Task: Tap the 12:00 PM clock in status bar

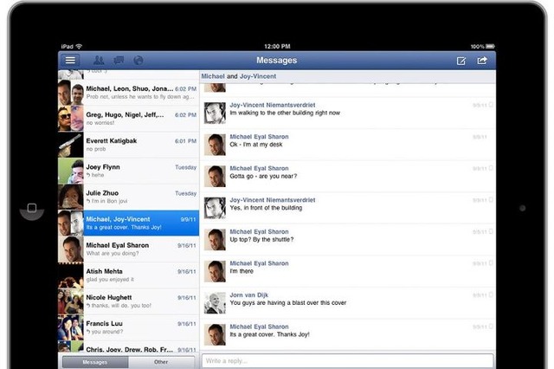Action: click(277, 46)
